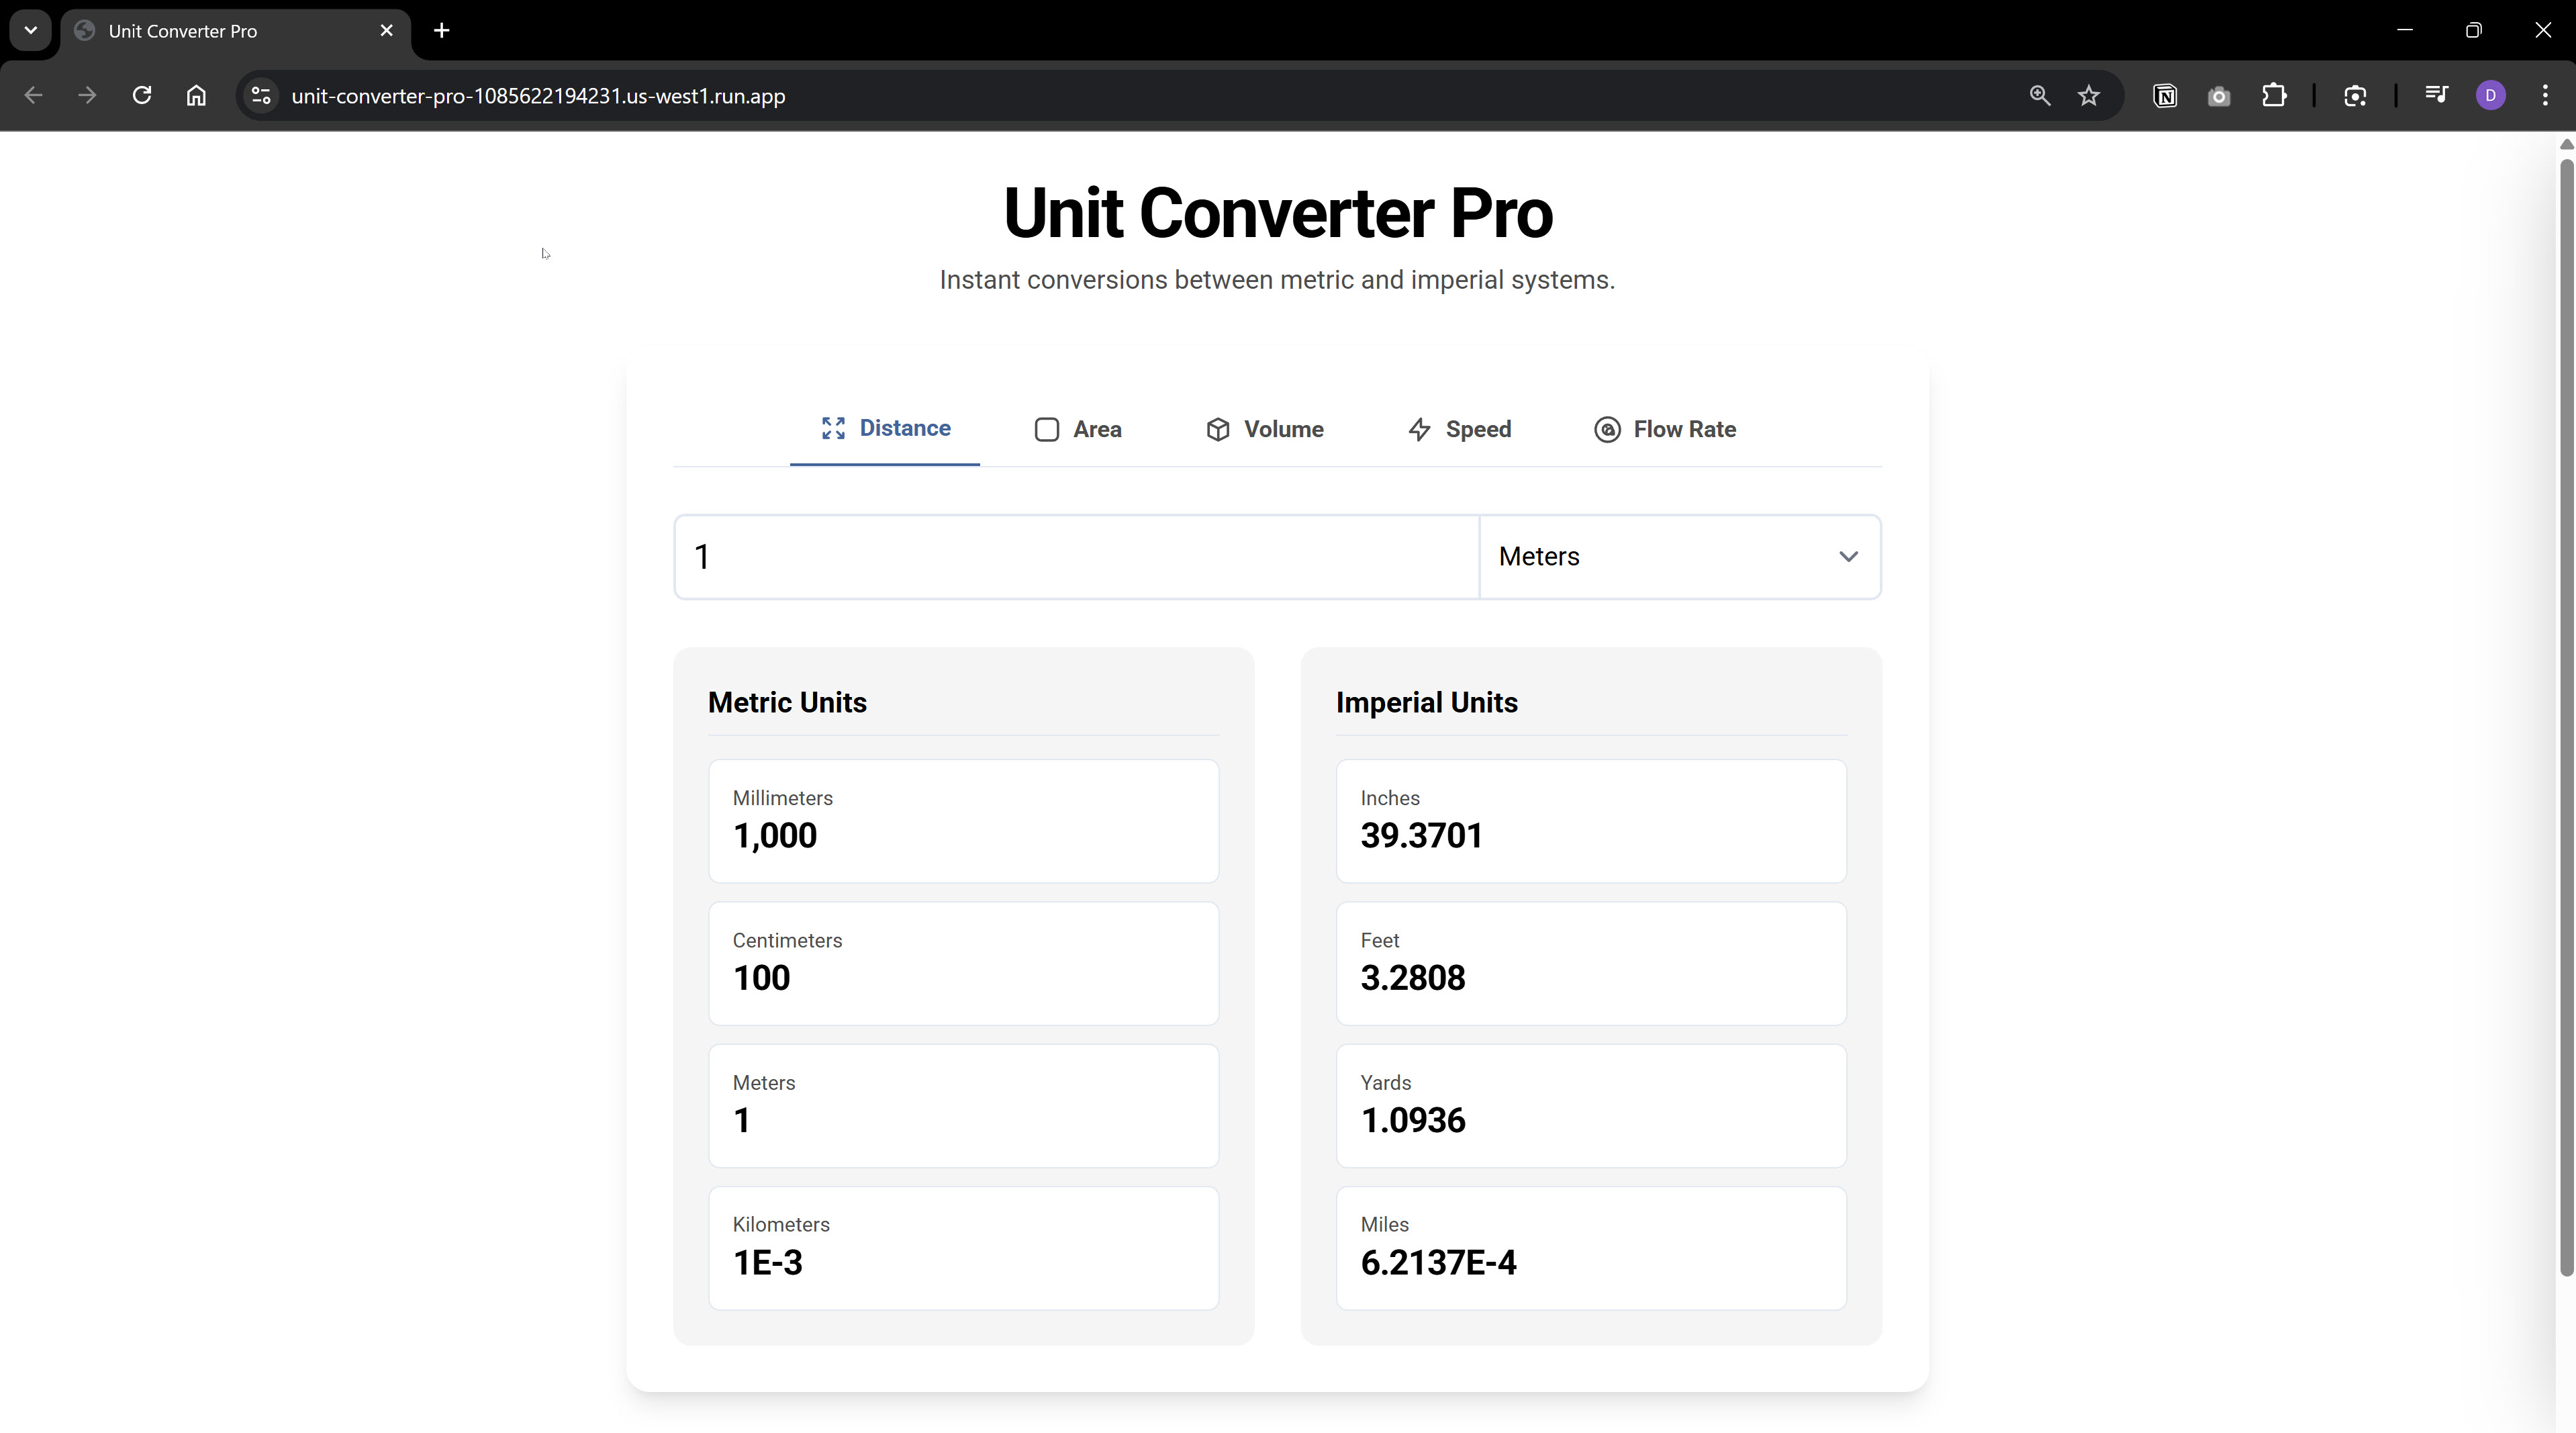Image resolution: width=2576 pixels, height=1433 pixels.
Task: Click the Speed tab lightning icon
Action: (1419, 430)
